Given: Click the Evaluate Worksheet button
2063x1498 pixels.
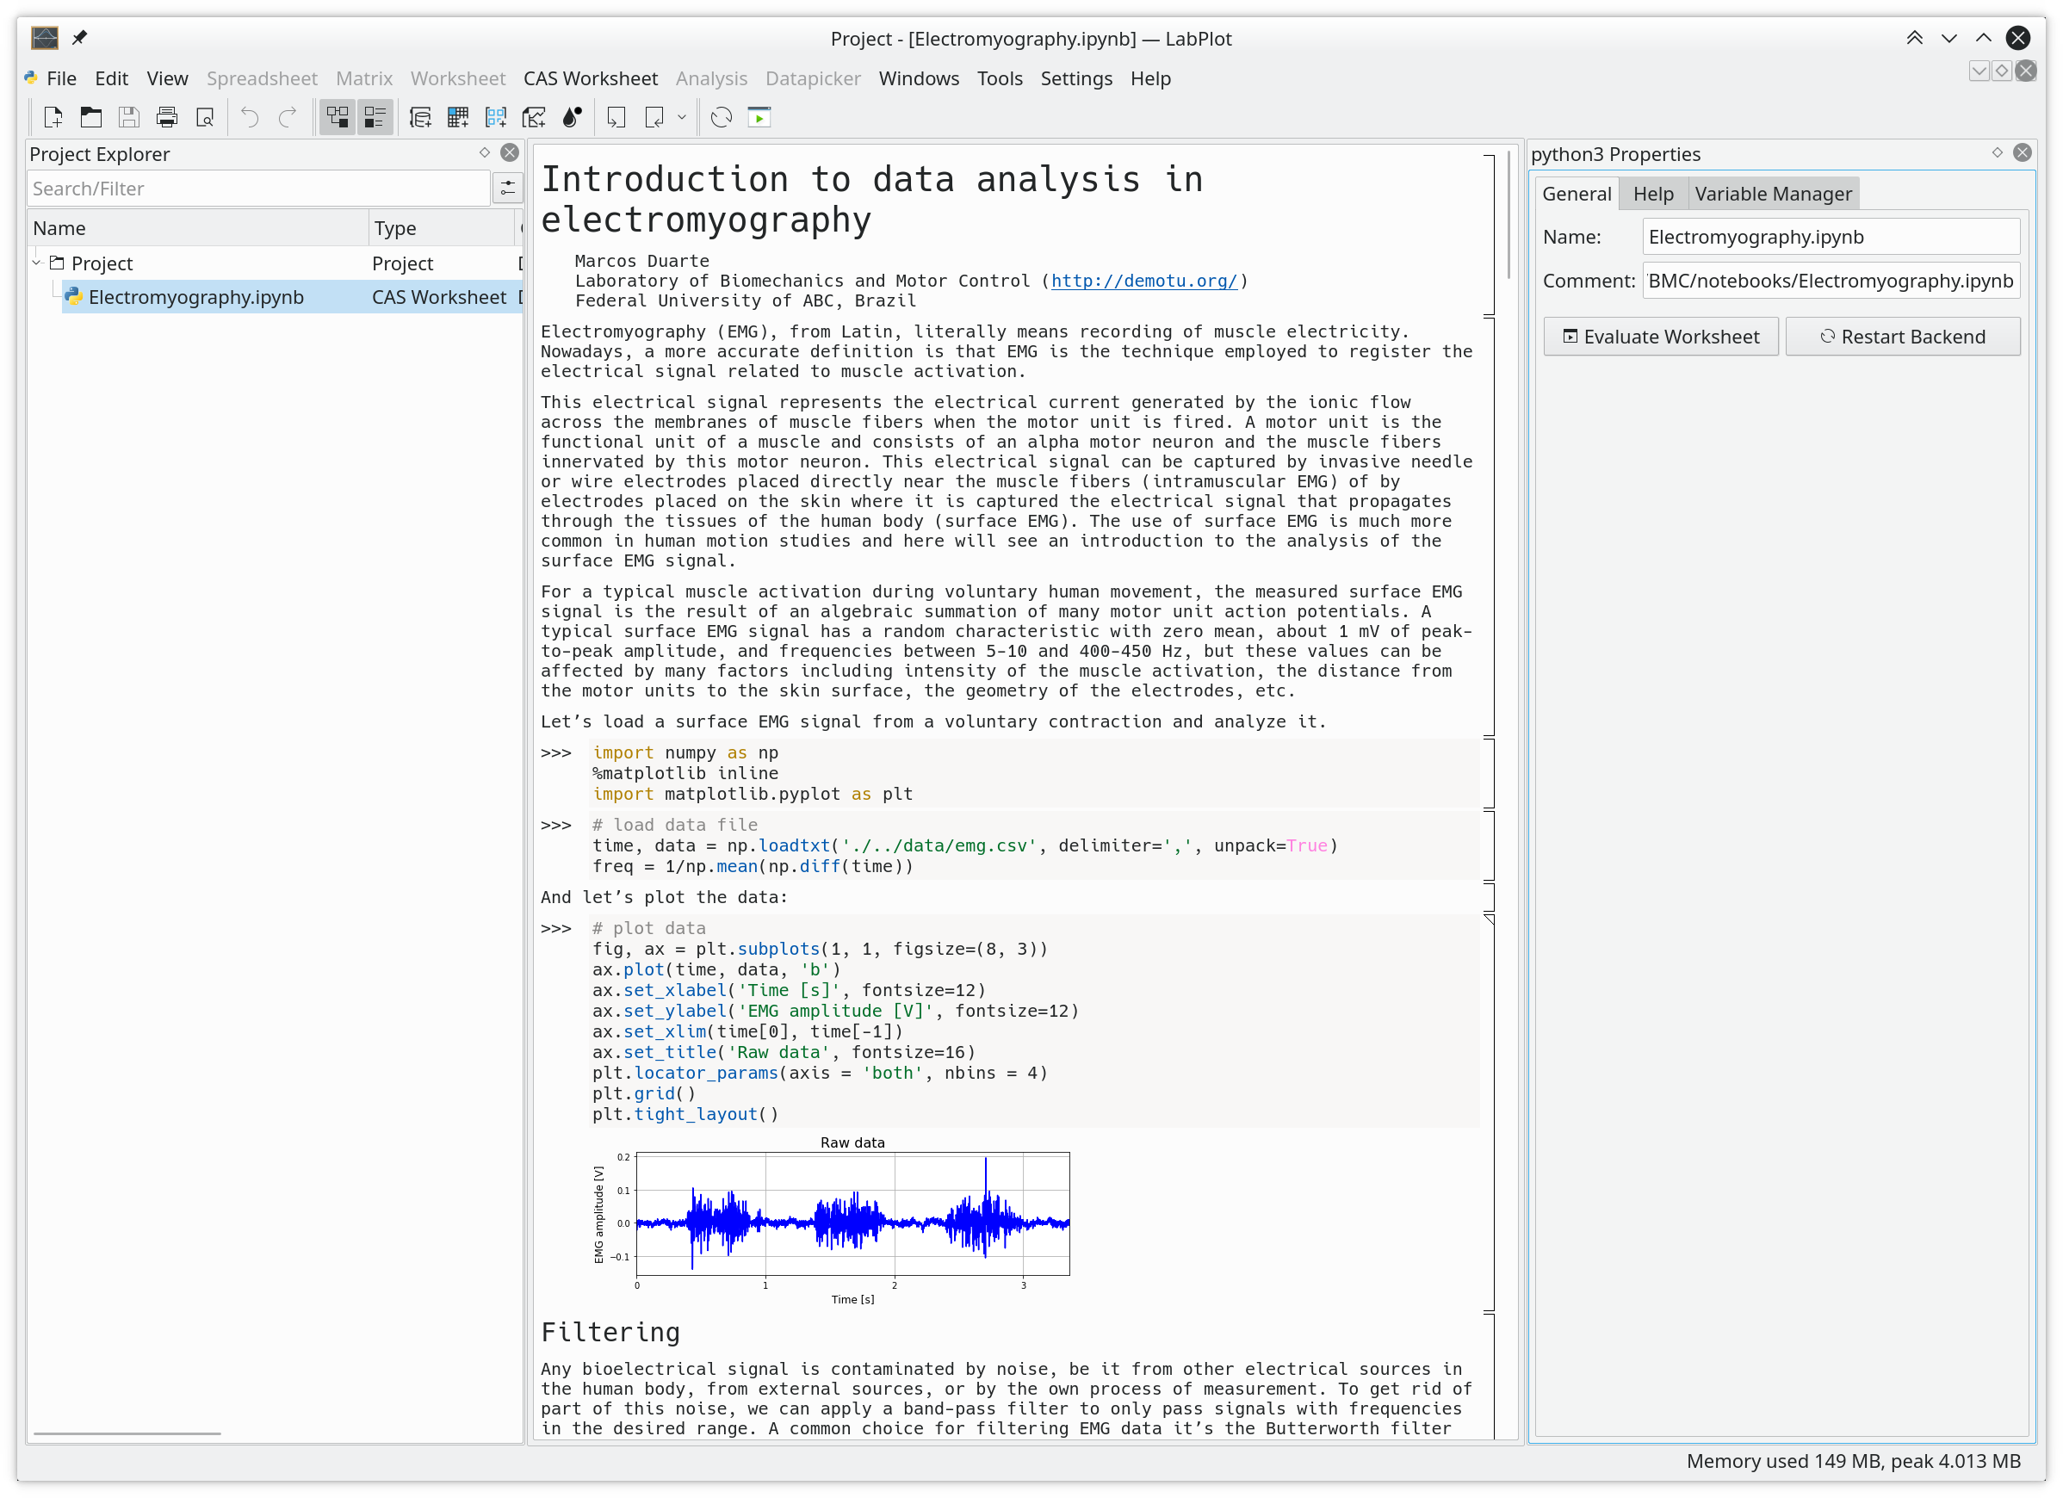Looking at the screenshot, I should pyautogui.click(x=1660, y=336).
